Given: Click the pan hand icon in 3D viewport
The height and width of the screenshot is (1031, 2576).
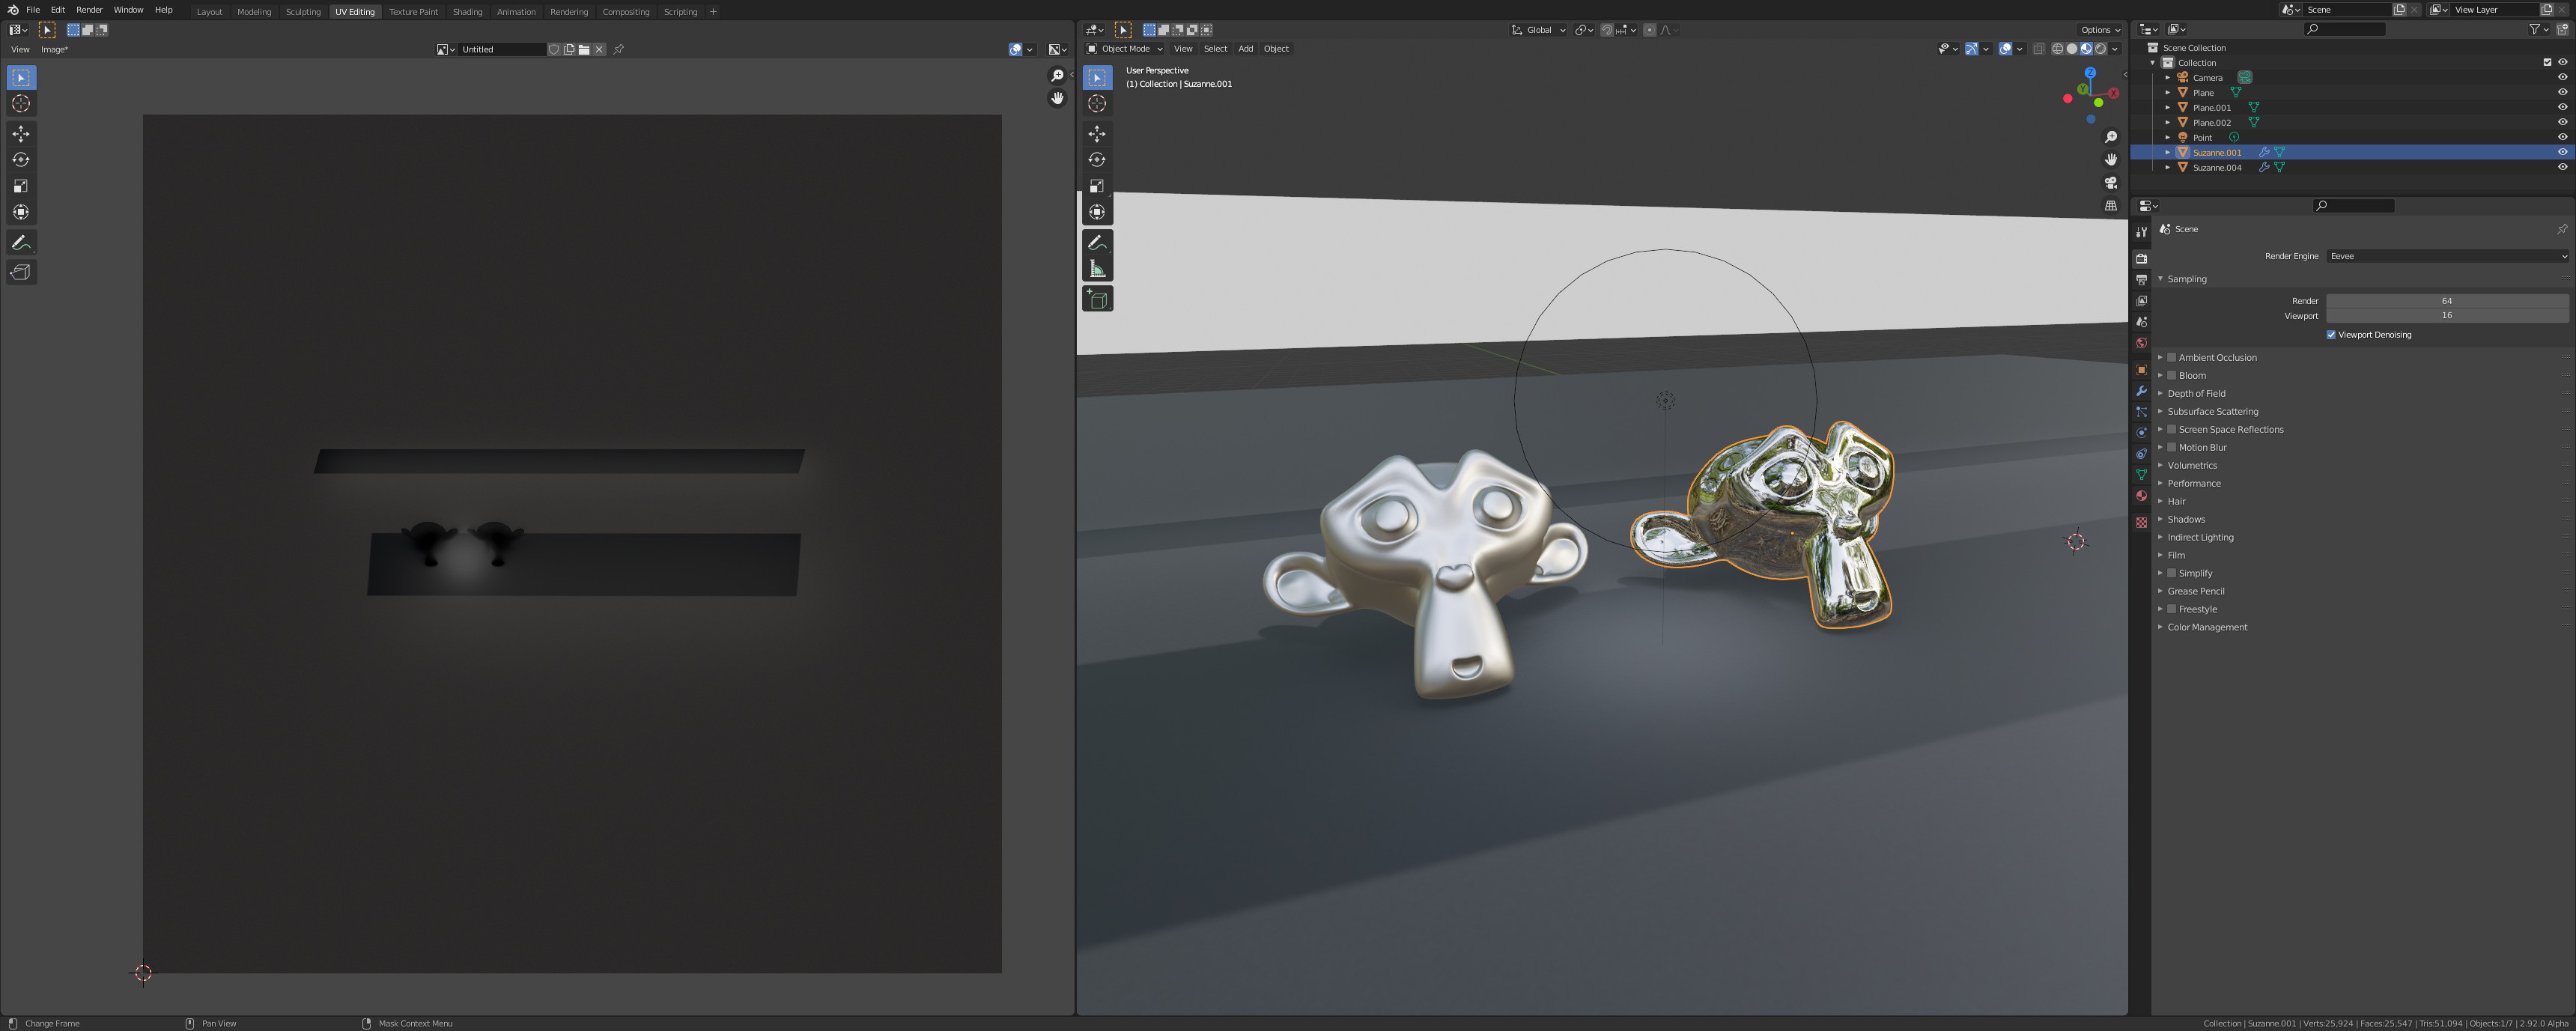Looking at the screenshot, I should tap(2111, 160).
